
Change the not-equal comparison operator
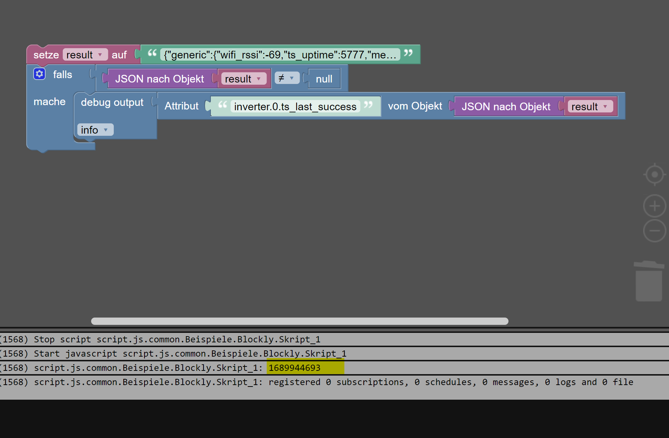(x=287, y=78)
